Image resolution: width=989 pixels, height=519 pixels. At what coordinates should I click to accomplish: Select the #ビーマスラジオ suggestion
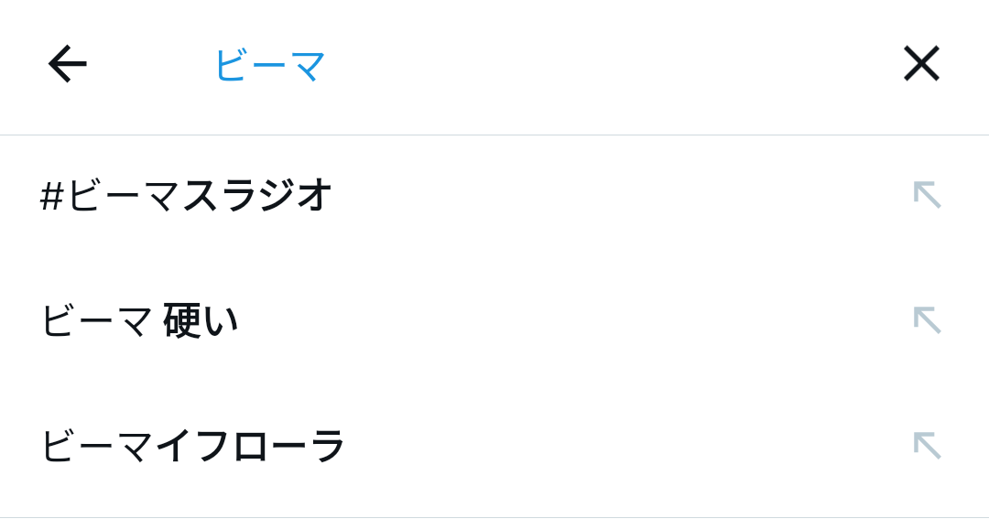tap(186, 195)
